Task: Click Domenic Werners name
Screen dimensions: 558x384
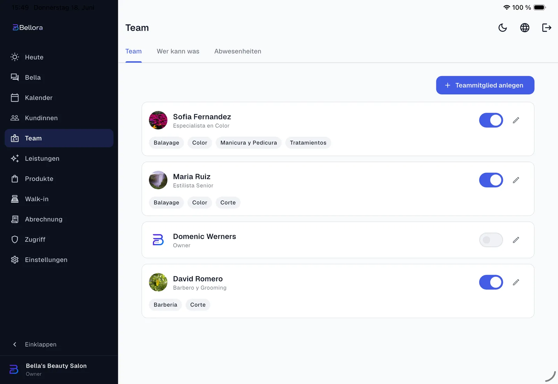Action: click(204, 236)
